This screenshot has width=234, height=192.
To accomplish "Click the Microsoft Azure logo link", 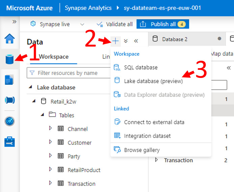I will (29, 8).
